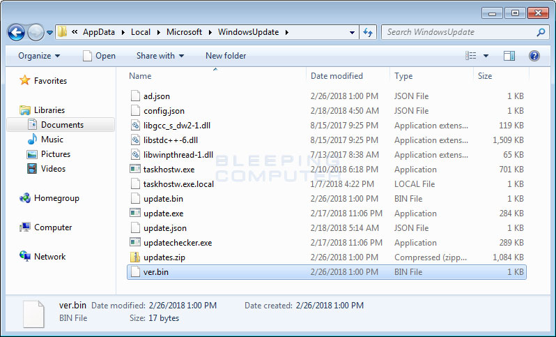Screen dimensions: 556x337
Task: Open Computer in the navigation pane
Action: tap(46, 227)
